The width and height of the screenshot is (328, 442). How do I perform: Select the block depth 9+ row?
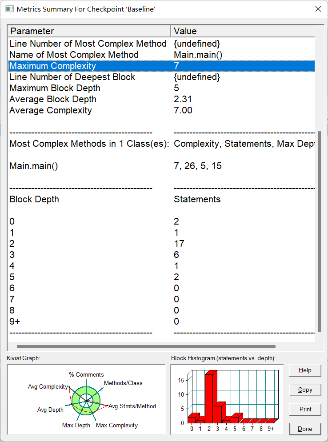pos(161,321)
